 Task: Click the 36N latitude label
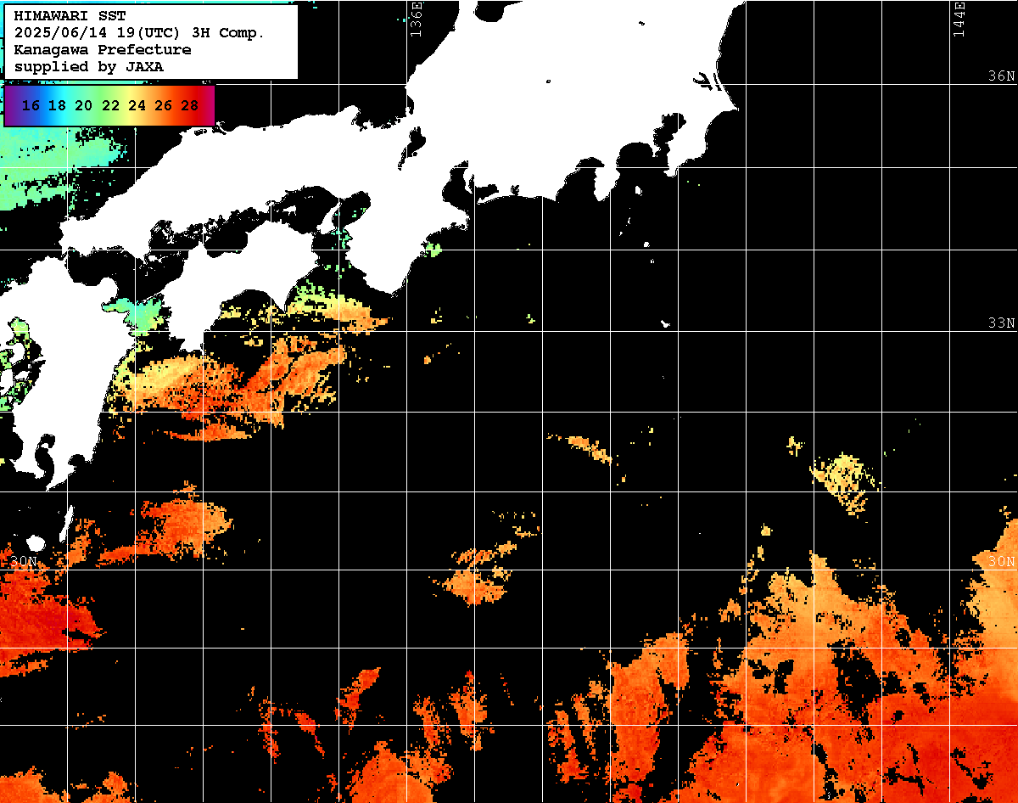(1001, 76)
